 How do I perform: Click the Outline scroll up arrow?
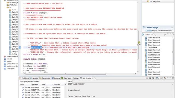(x=173, y=38)
